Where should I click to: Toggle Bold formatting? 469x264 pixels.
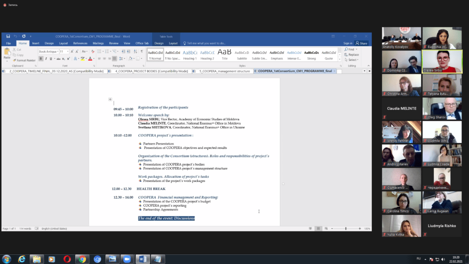[x=41, y=59]
